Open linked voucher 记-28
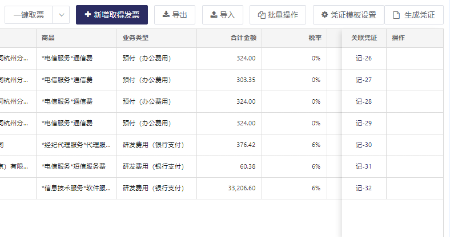 [x=364, y=101]
